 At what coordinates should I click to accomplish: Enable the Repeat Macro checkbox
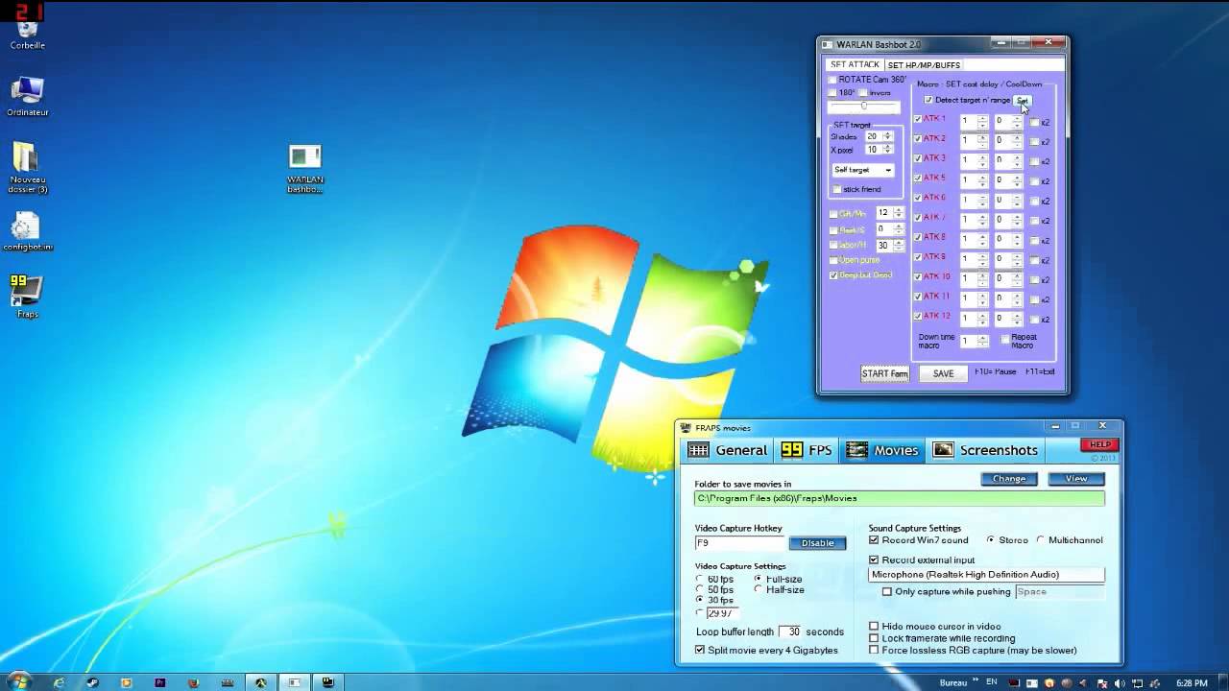click(1005, 339)
